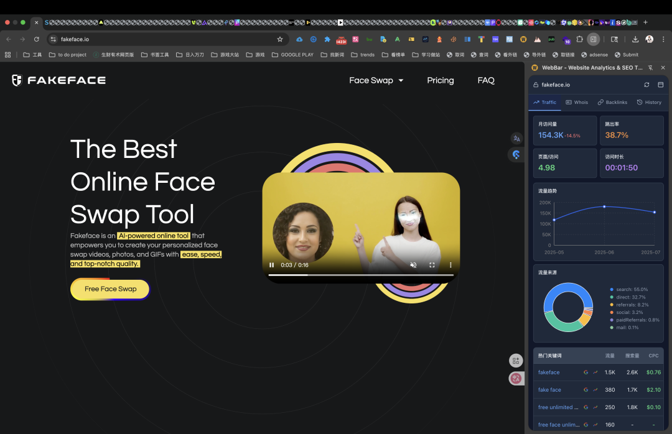Open the Chrome extensions puzzle icon
This screenshot has width=672, height=434.
579,39
